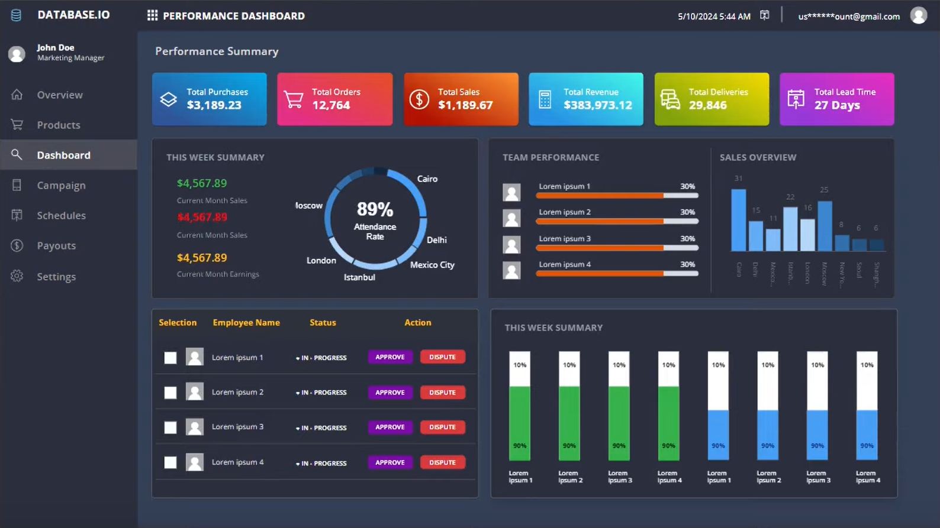Open the Products sidebar menu item
This screenshot has width=940, height=528.
[x=58, y=125]
